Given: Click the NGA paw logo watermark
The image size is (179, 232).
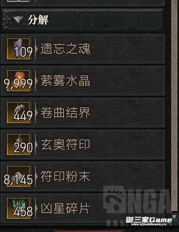Looking at the screenshot, I should [114, 200].
